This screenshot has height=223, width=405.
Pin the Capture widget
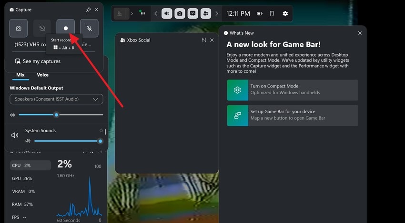88,10
